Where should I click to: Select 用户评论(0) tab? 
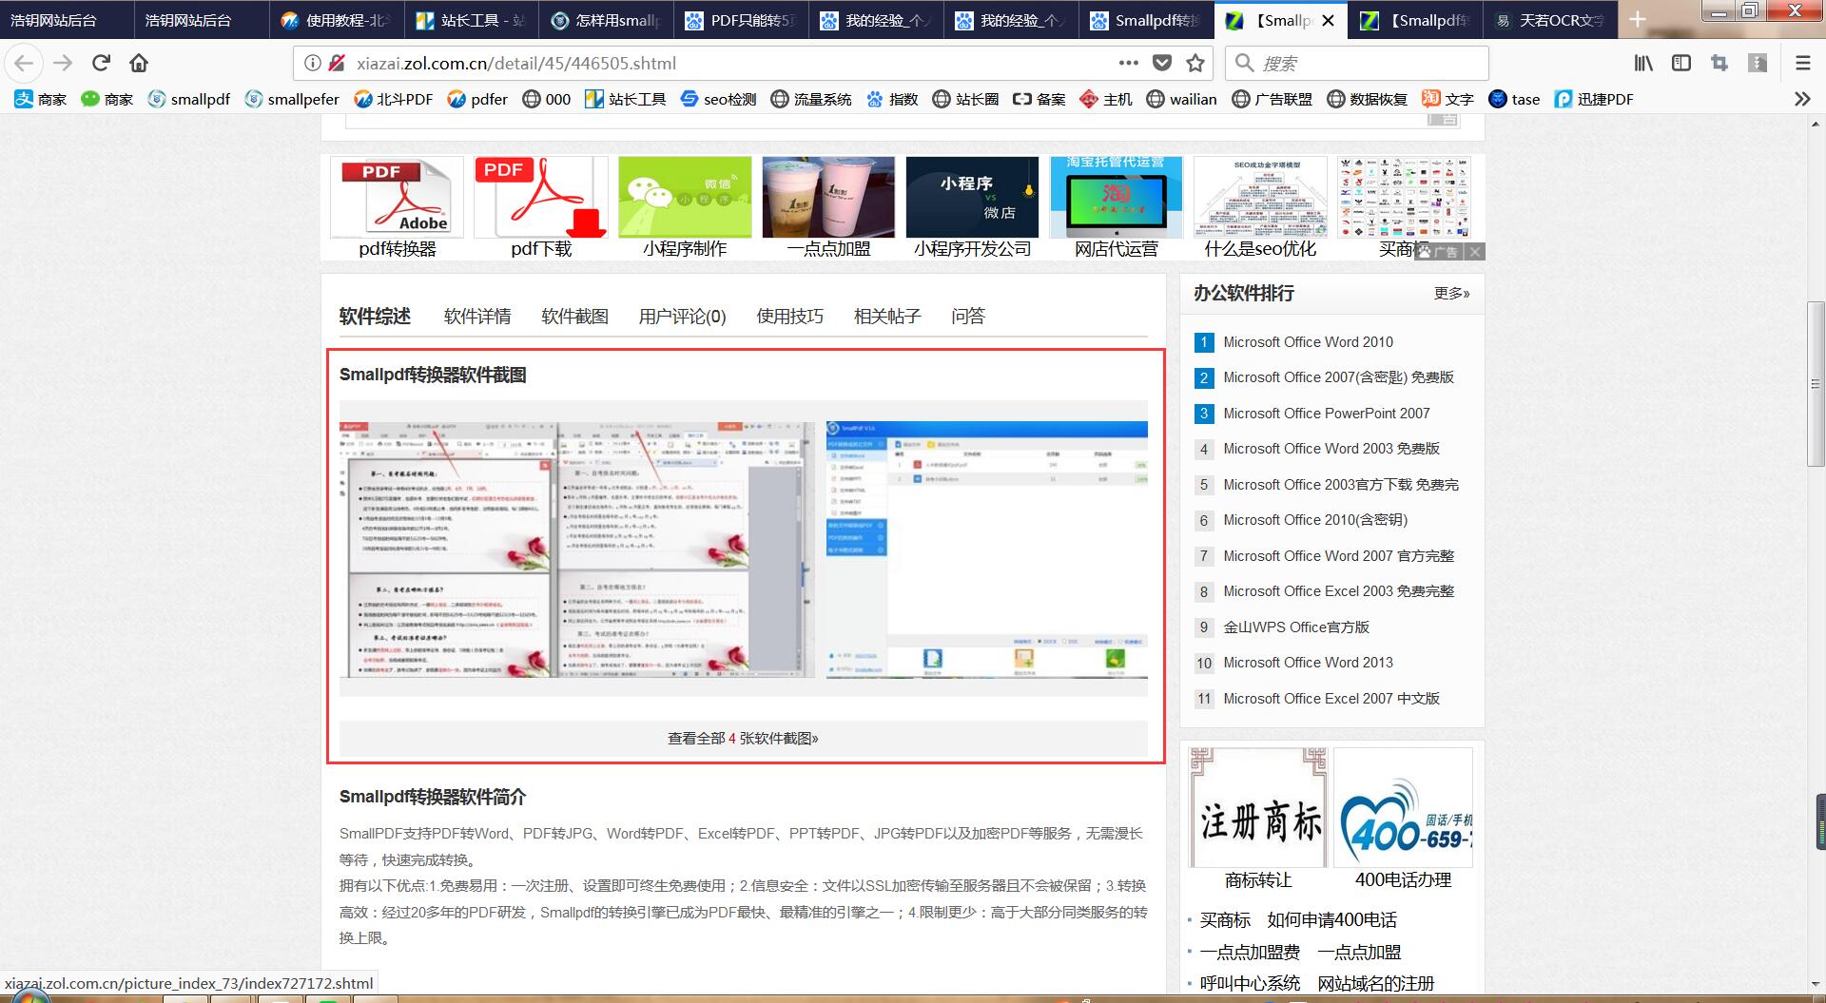[682, 316]
